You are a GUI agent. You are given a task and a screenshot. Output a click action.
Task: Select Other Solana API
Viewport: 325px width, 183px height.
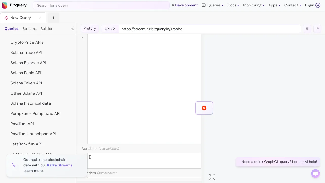pyautogui.click(x=26, y=93)
